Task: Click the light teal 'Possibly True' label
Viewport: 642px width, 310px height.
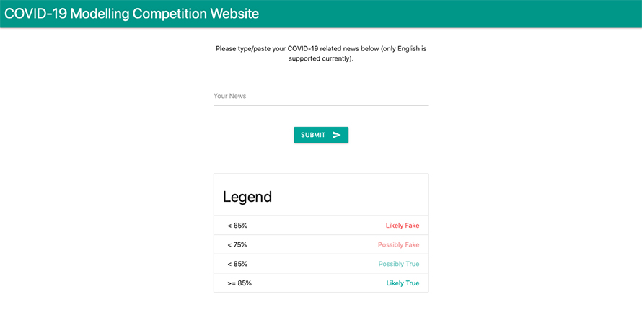Action: (398, 264)
